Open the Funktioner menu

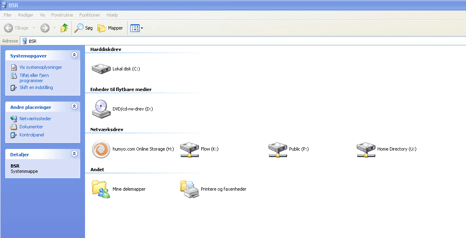[x=89, y=15]
